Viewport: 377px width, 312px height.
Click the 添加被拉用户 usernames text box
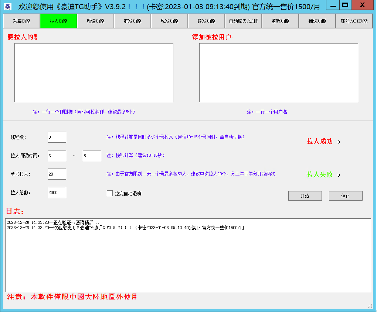pyautogui.click(x=279, y=73)
